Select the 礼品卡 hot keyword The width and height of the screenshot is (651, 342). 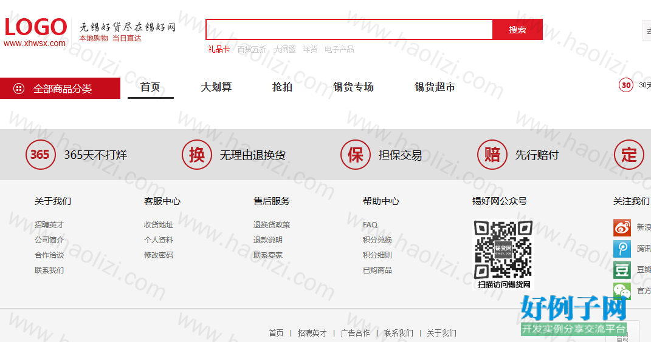click(219, 49)
